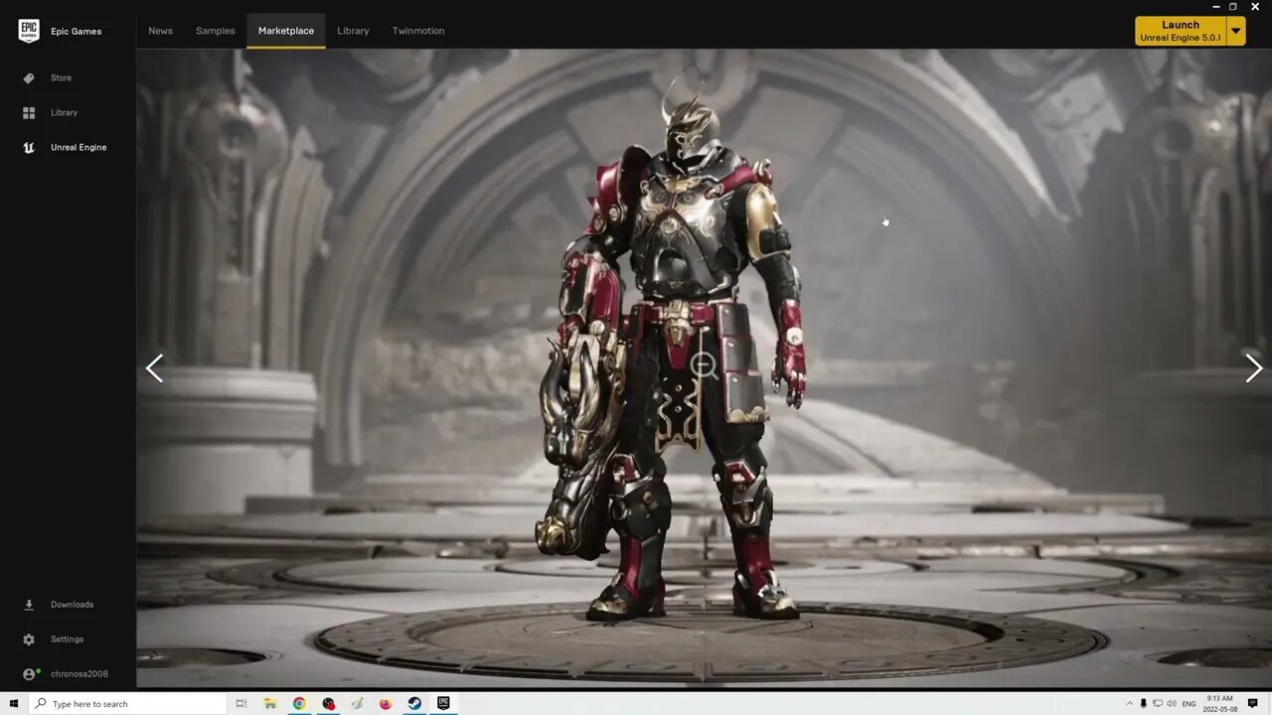1272x715 pixels.
Task: Show next image with right arrow
Action: click(x=1254, y=368)
